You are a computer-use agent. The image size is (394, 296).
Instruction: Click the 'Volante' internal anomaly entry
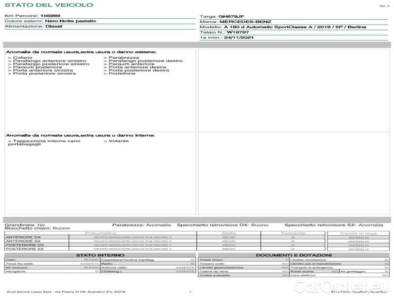pos(119,141)
